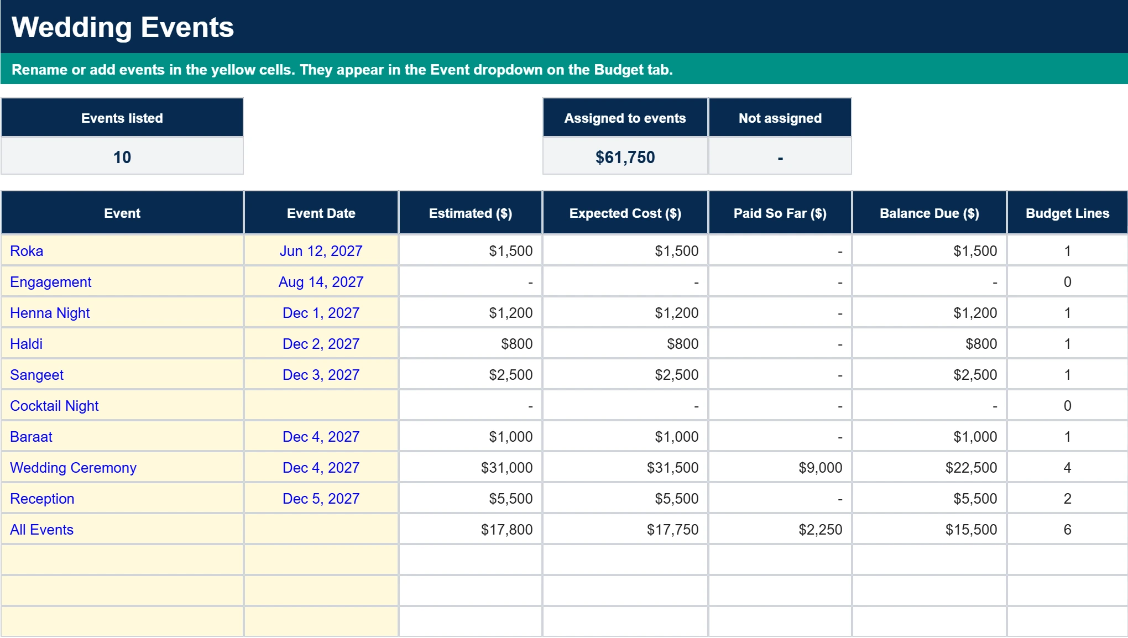The image size is (1128, 638).
Task: Select the Jun 12, 2027 date cell
Action: tap(321, 251)
